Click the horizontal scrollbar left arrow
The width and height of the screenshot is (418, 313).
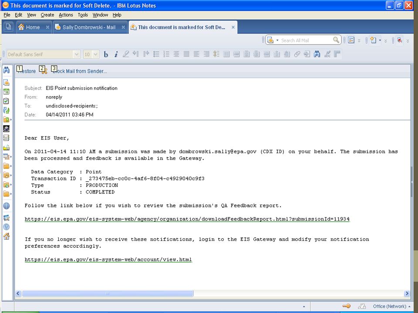pyautogui.click(x=18, y=293)
